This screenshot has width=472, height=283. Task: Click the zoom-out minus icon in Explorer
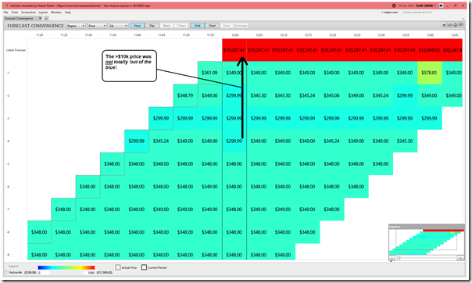click(x=392, y=258)
